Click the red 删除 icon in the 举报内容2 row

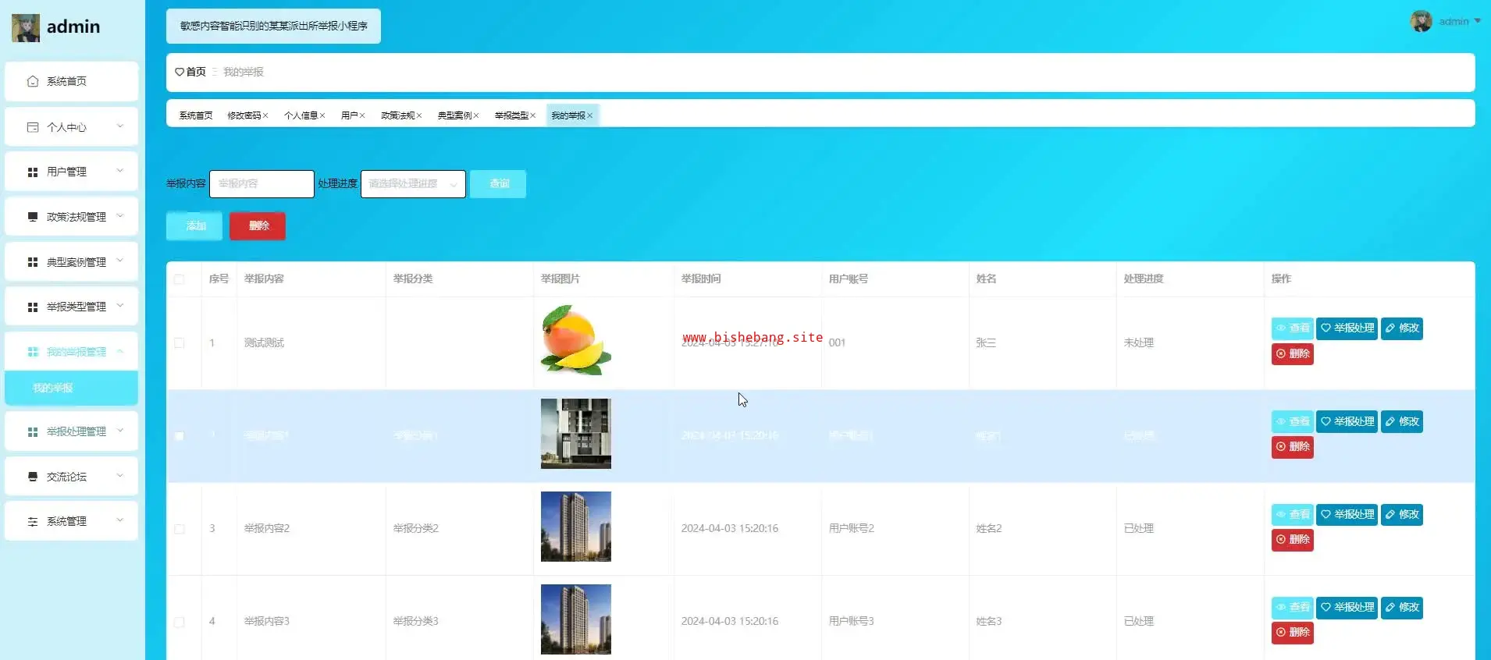(x=1281, y=539)
